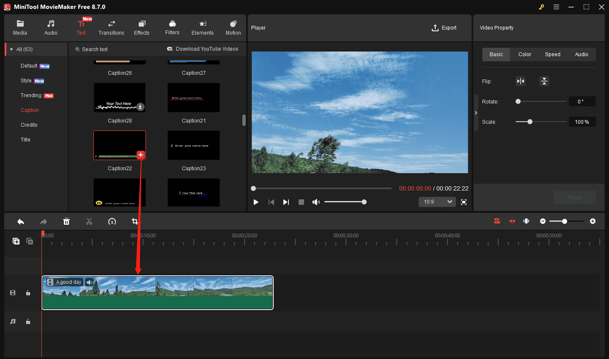
Task: Click the player progress bar
Action: (321, 188)
